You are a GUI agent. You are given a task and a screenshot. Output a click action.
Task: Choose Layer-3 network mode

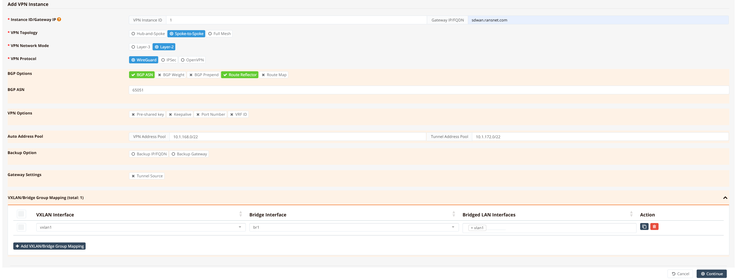pos(141,47)
